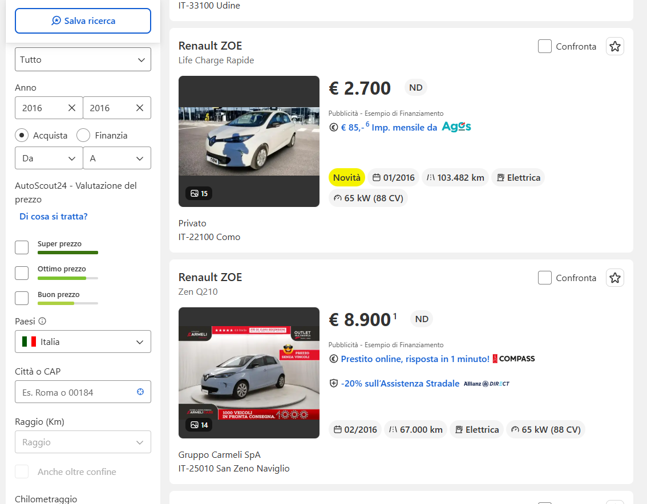
Task: Click the € 2.700 price
Action: [x=359, y=88]
